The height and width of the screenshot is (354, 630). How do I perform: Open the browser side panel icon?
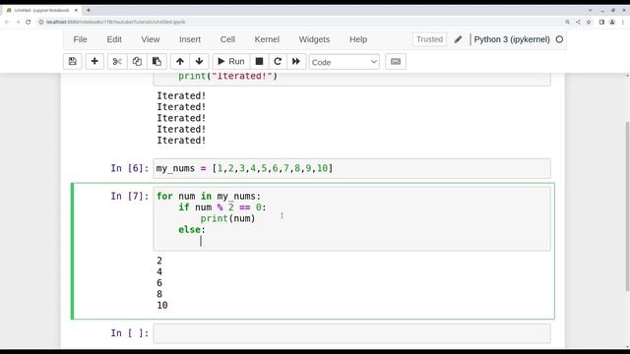click(x=601, y=22)
